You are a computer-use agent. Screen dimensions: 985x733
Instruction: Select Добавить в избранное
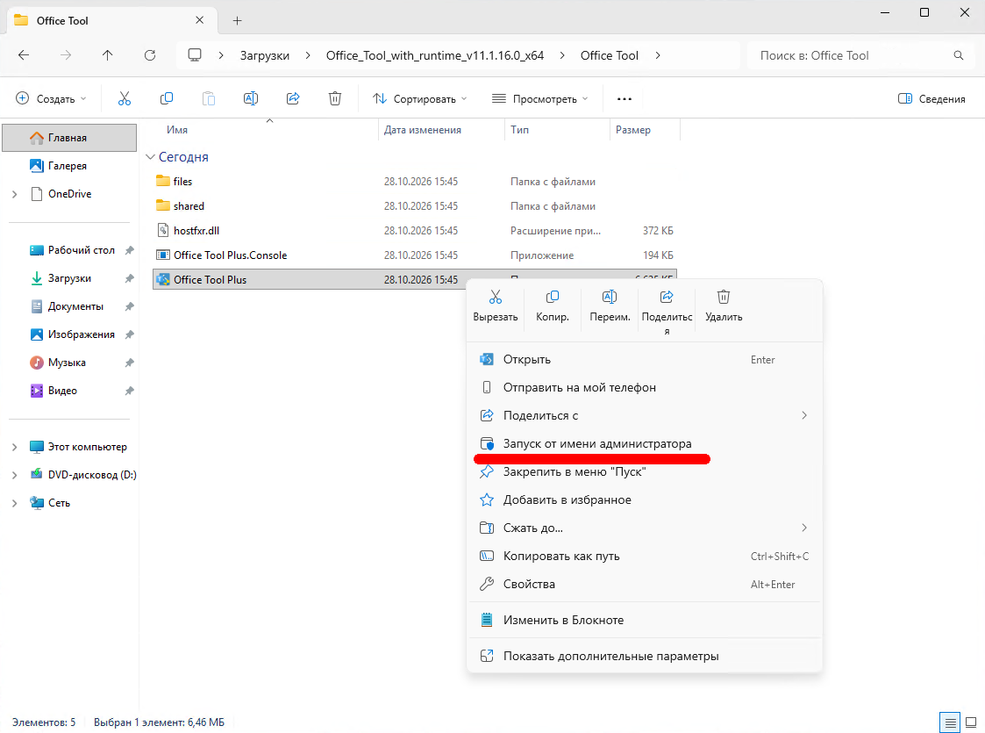[x=645, y=499]
